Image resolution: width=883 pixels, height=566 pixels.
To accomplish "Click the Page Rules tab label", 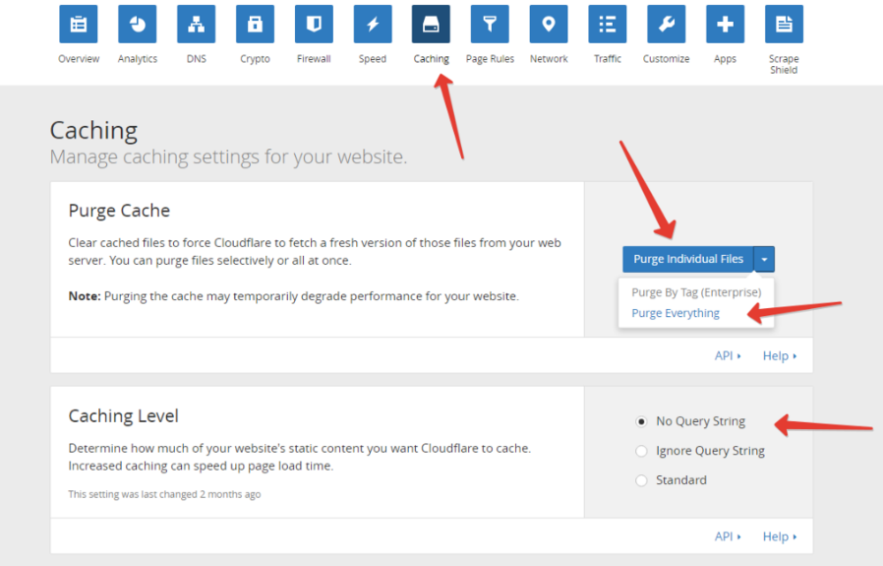I will 490,59.
